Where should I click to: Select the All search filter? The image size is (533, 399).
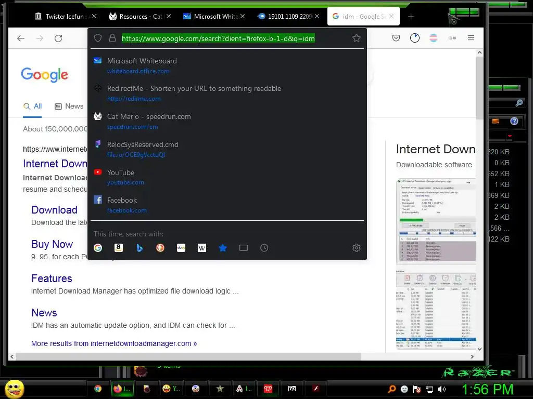click(32, 106)
